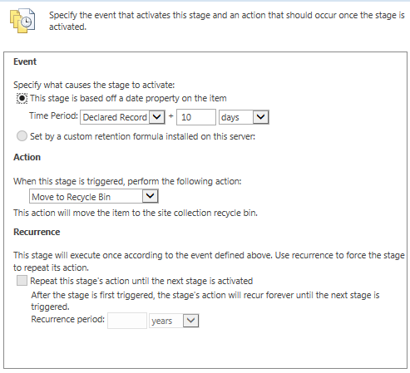This screenshot has width=410, height=373.
Task: Click the Event section heading
Action: pyautogui.click(x=25, y=61)
